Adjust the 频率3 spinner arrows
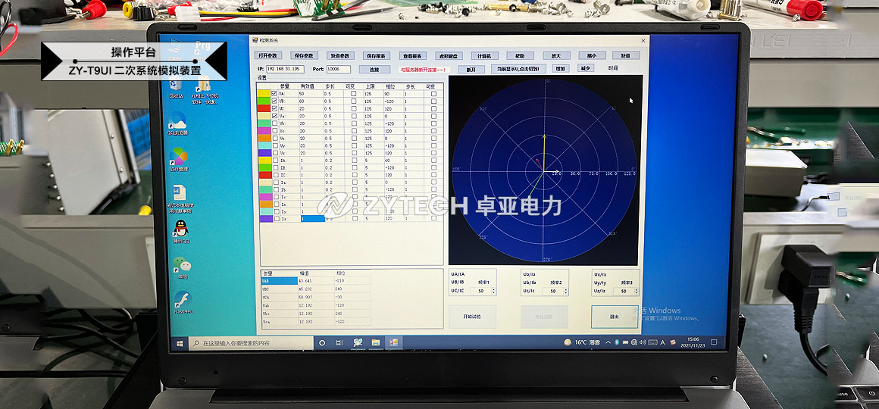Viewport: 879px width, 409px height. point(637,292)
